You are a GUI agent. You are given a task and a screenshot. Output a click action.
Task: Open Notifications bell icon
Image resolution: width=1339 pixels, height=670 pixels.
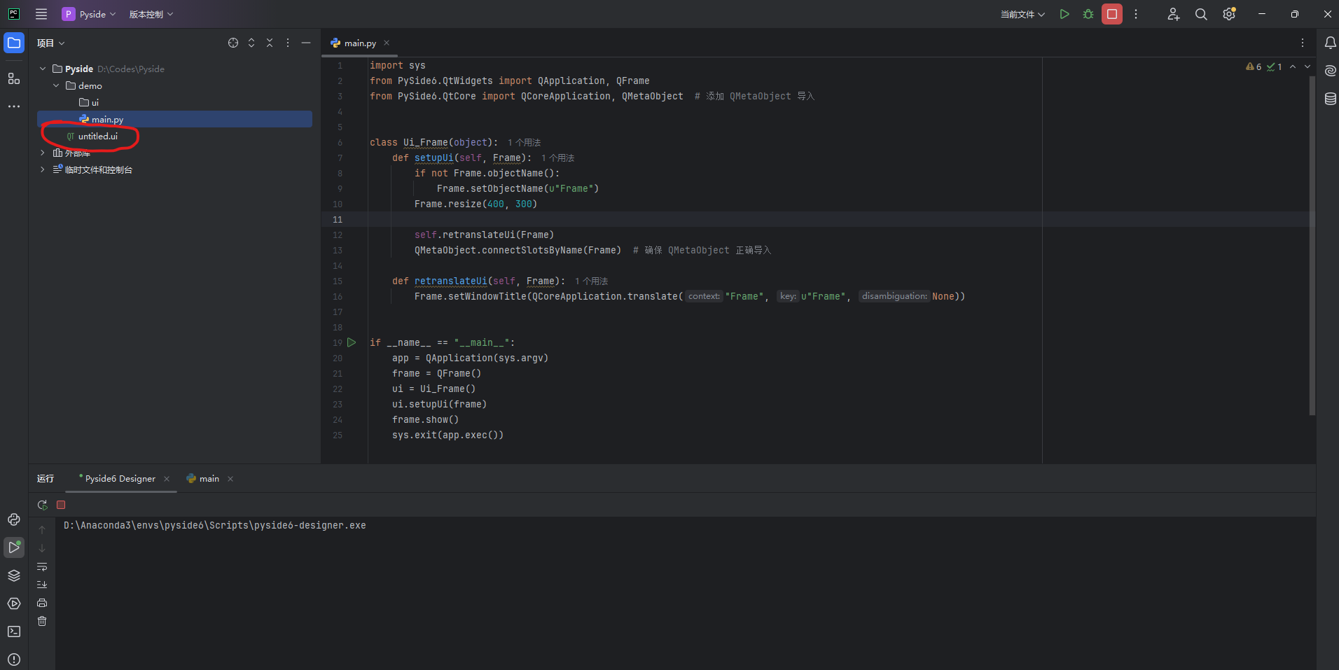[1330, 43]
